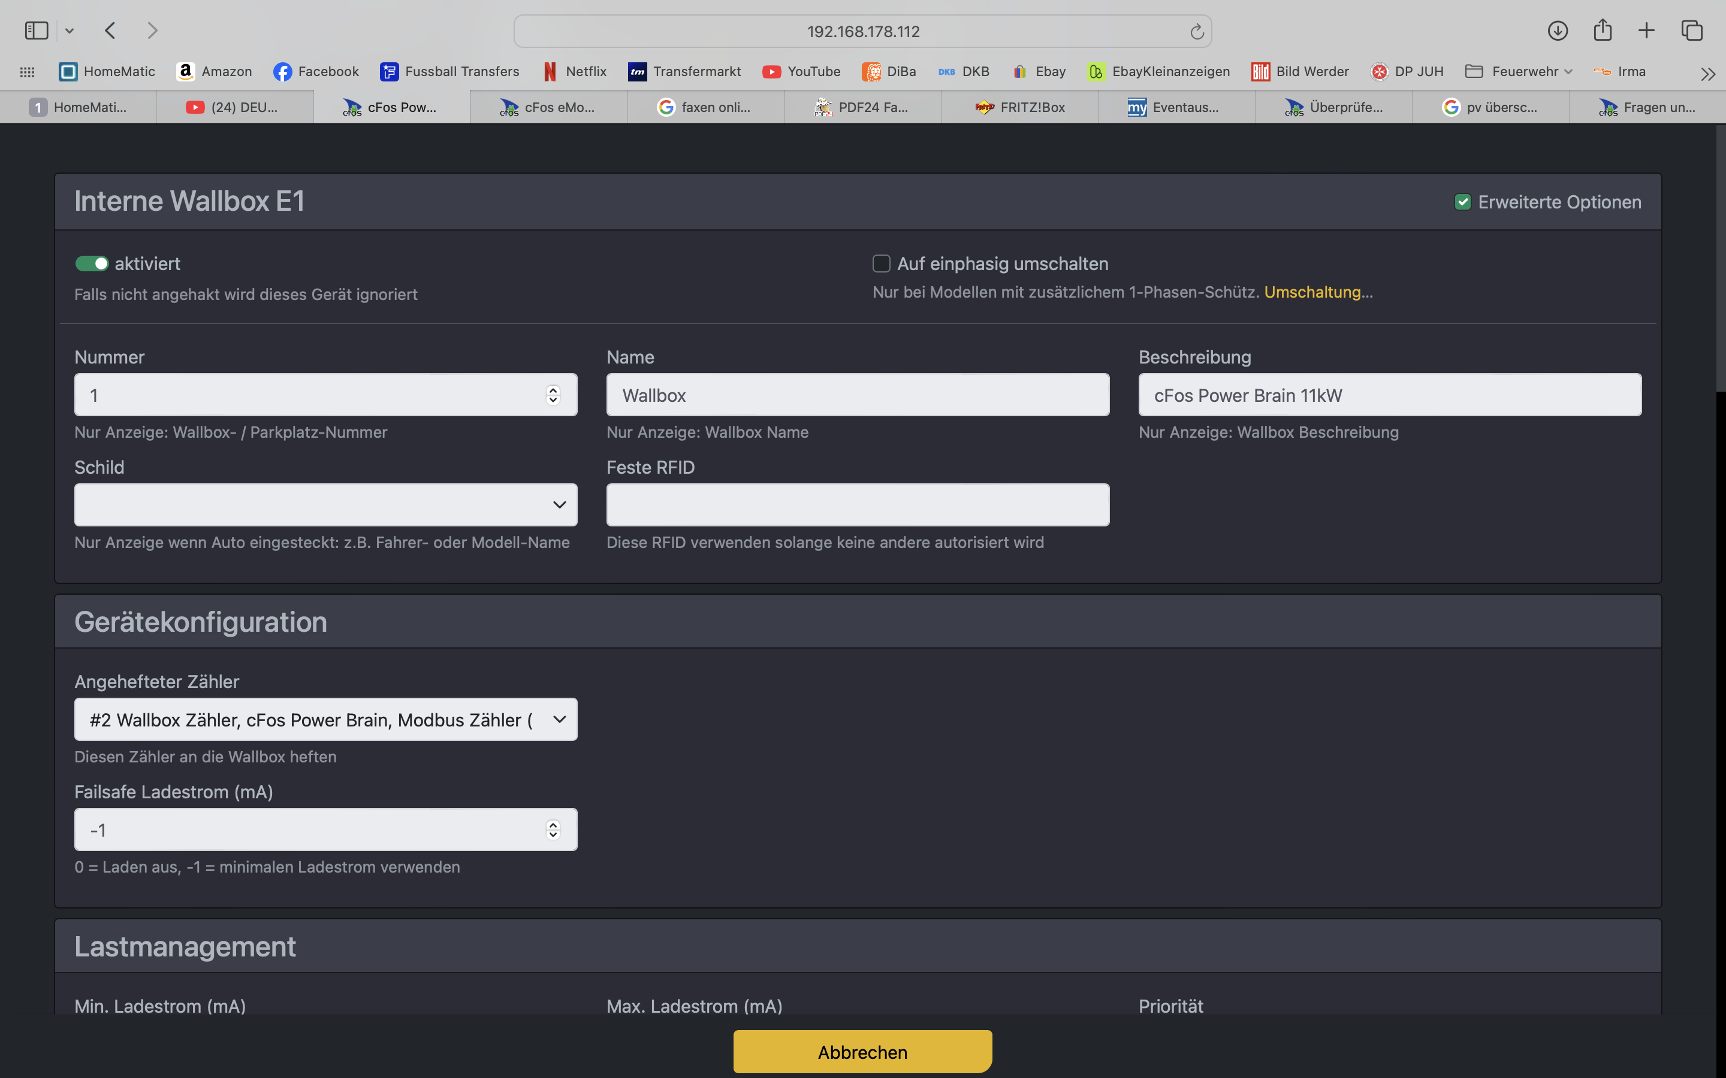Viewport: 1726px width, 1078px height.
Task: Go back to the previous page
Action: [110, 31]
